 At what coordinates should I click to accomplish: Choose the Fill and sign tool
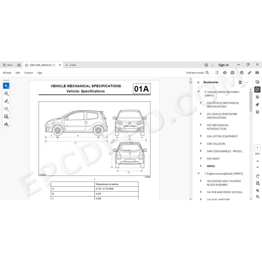[6, 124]
